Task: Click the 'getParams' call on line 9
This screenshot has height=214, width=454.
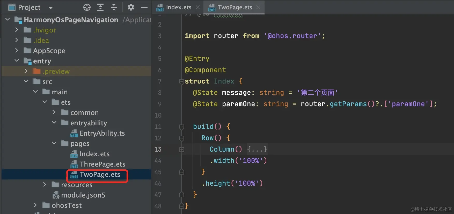Action: [348, 104]
